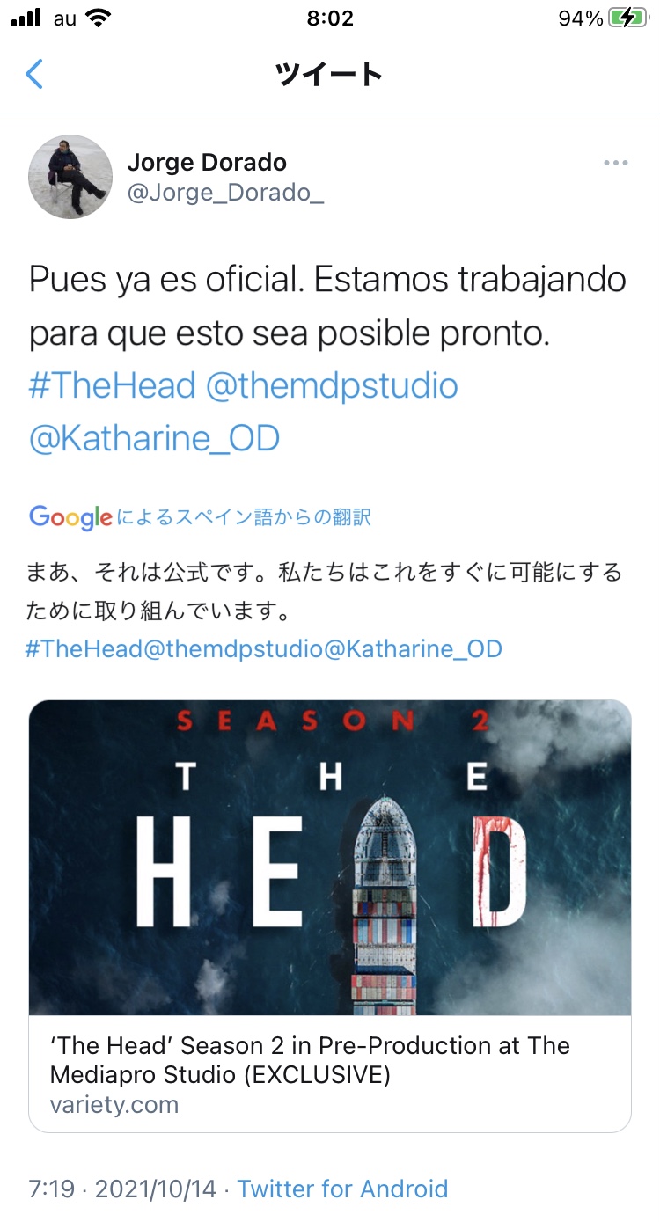The width and height of the screenshot is (660, 1222).
Task: Open Jorge Dorado's profile picture
Action: click(x=70, y=177)
